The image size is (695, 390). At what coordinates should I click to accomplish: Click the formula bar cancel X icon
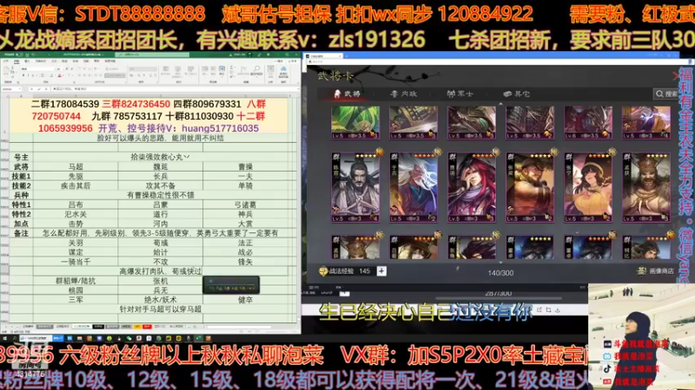(x=32, y=89)
